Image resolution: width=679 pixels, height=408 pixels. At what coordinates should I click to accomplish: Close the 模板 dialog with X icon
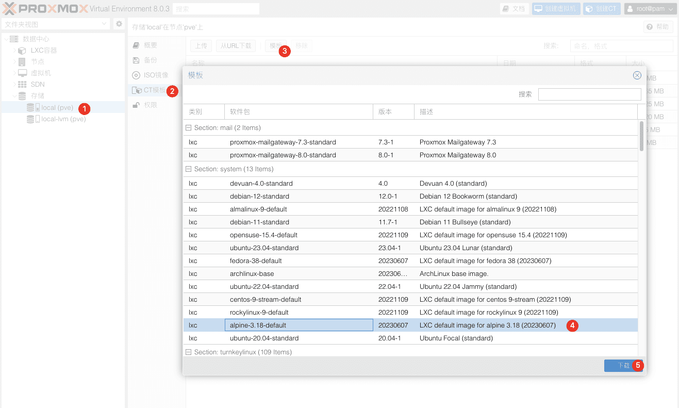tap(637, 75)
